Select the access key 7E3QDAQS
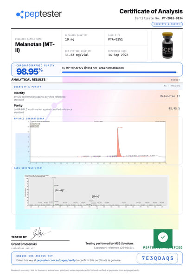 click(x=157, y=258)
